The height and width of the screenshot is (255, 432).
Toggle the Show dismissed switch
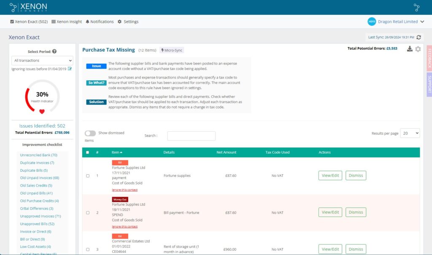point(90,133)
